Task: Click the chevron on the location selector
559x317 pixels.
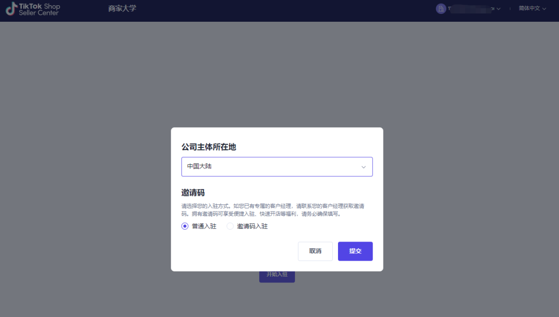Action: [363, 167]
